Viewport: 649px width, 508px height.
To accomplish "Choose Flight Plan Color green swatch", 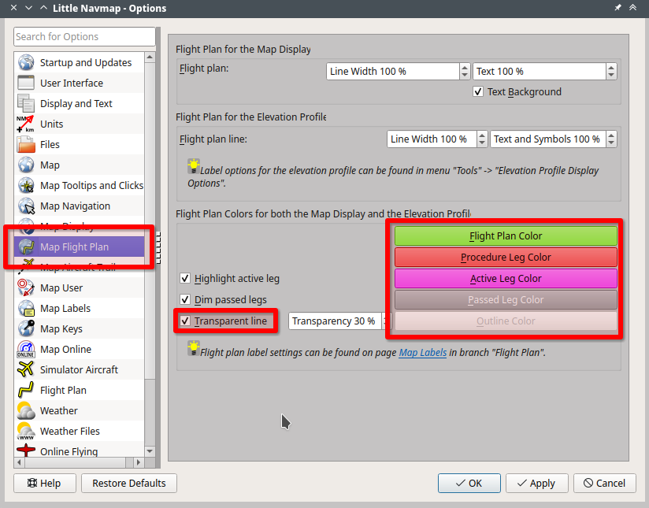I will pyautogui.click(x=506, y=236).
